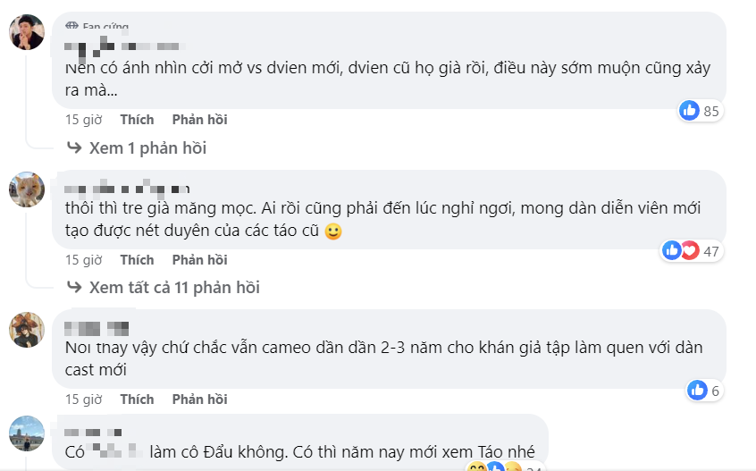
Task: Expand Xem 1 phản hồi replies
Action: [x=147, y=148]
